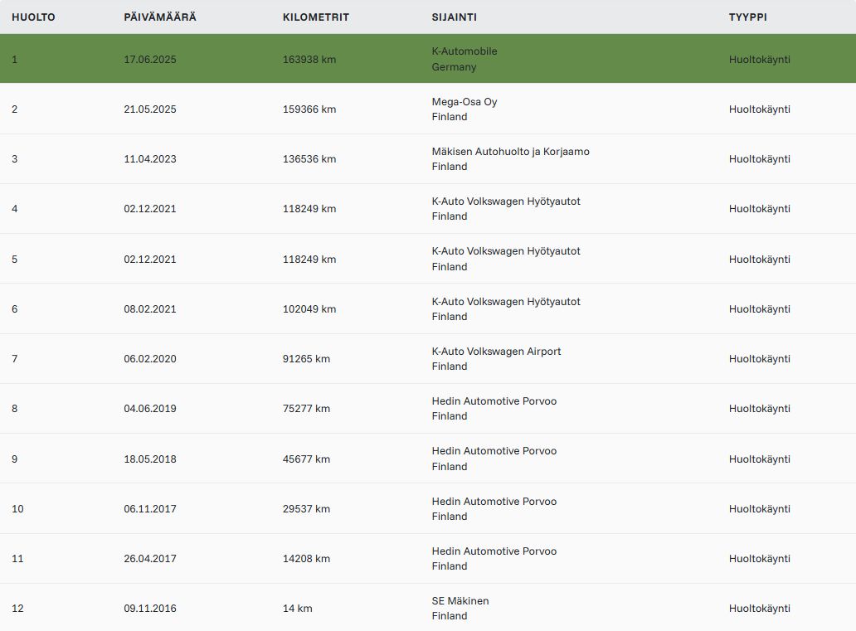Image resolution: width=856 pixels, height=631 pixels.
Task: Select date 21.05.2025
Action: pos(150,109)
